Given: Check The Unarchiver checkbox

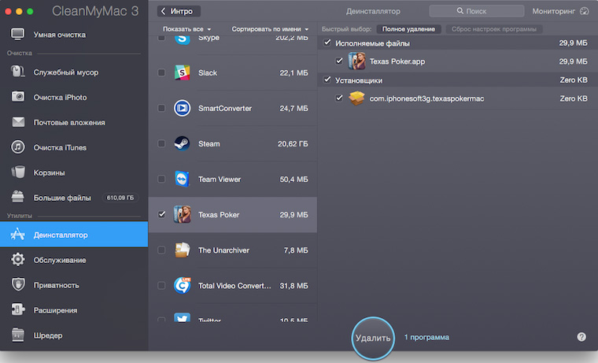Looking at the screenshot, I should [162, 250].
